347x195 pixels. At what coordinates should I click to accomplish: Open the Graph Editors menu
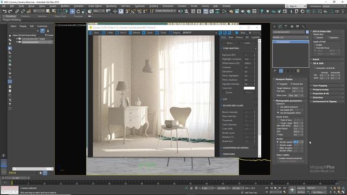tap(95, 6)
